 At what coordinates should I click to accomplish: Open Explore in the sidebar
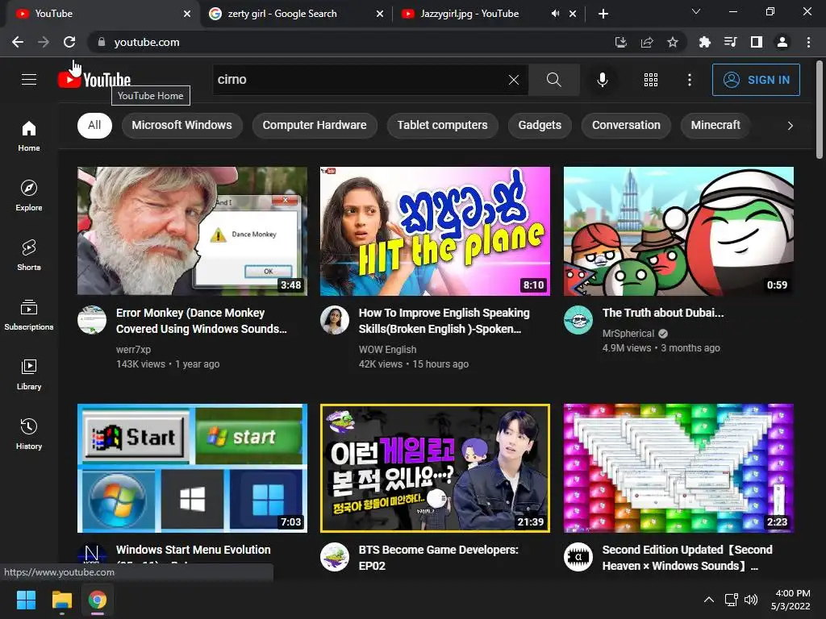[29, 195]
